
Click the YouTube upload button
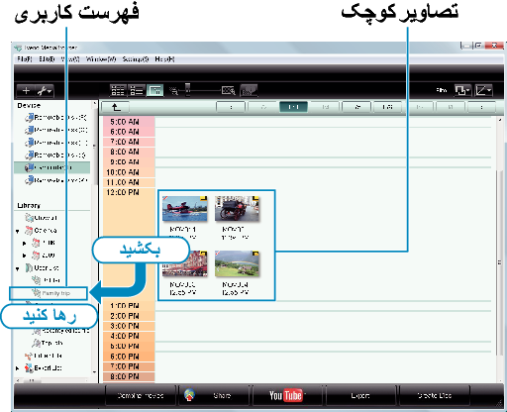[x=285, y=395]
